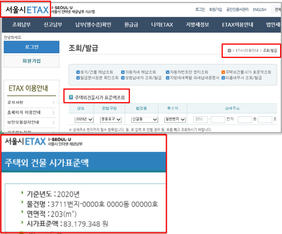The width and height of the screenshot is (282, 234).
Task: Click the I·SEOUL·U brand logo in header
Action: pos(62,8)
